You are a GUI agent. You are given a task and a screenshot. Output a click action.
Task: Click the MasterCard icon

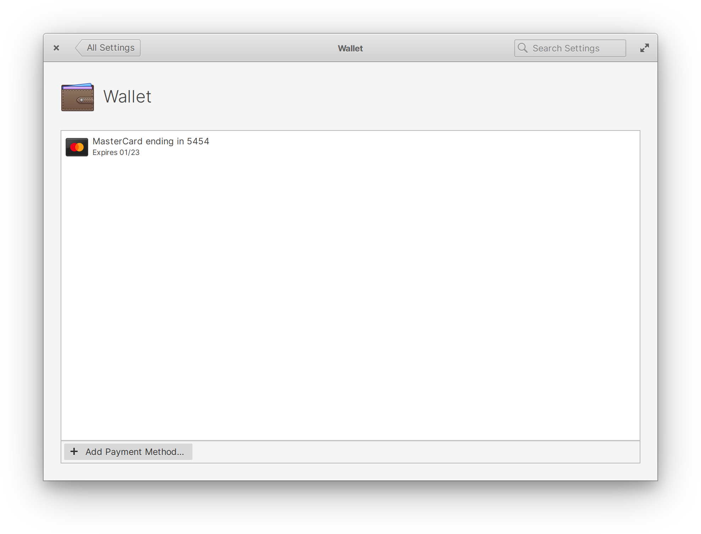77,146
